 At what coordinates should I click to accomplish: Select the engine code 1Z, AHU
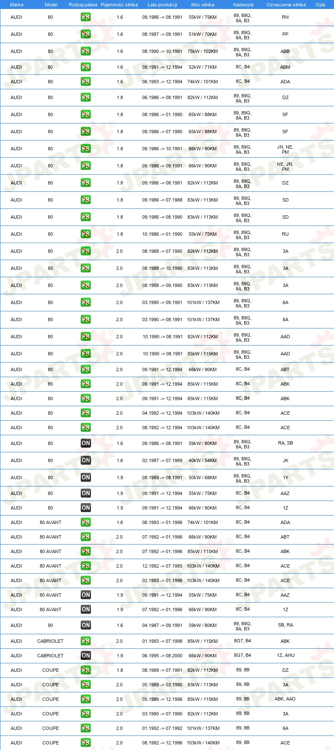tap(285, 655)
